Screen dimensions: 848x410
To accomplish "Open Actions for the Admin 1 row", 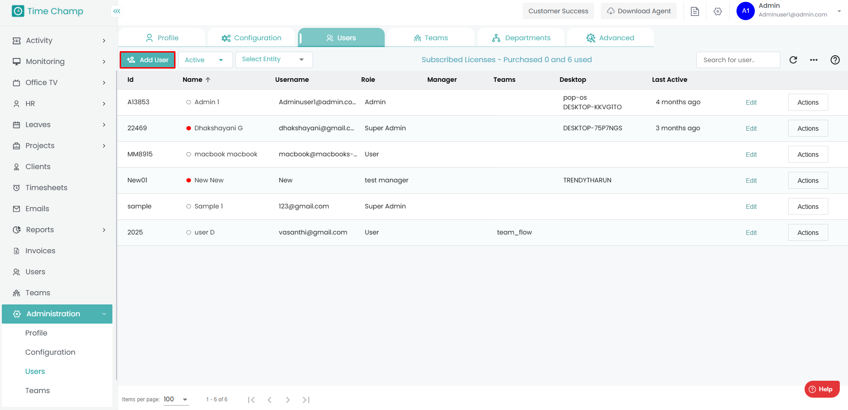I will coord(808,102).
